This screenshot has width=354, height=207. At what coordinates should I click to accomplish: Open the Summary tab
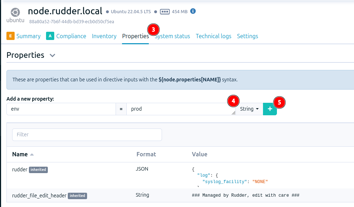pyautogui.click(x=29, y=36)
